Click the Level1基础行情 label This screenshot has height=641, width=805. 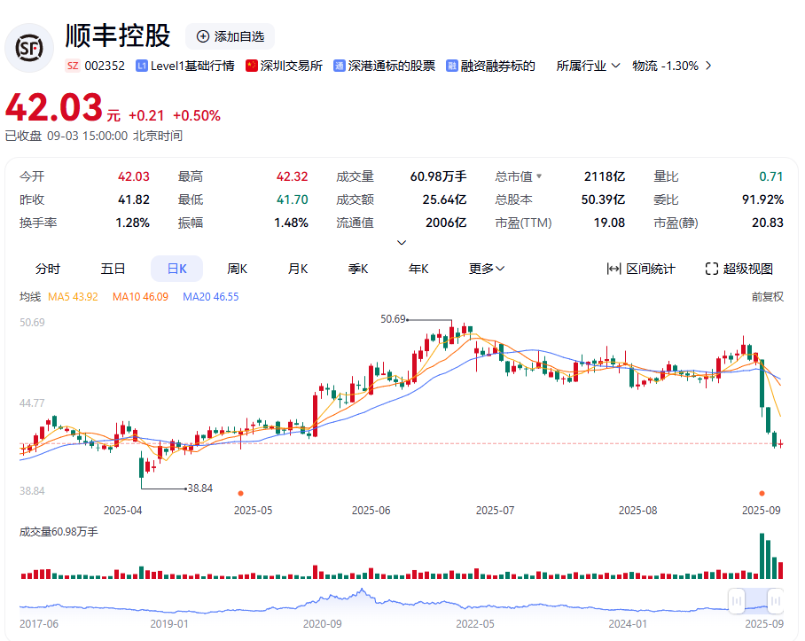point(192,66)
